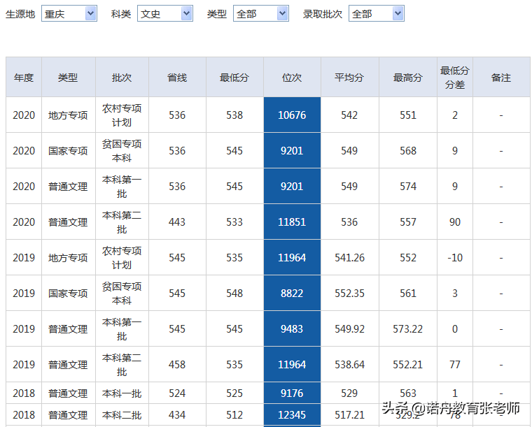Select rank cell 9483

tap(292, 328)
